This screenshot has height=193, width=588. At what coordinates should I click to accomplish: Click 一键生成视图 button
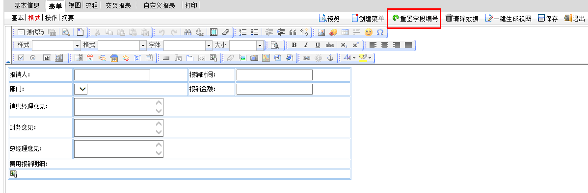point(508,18)
